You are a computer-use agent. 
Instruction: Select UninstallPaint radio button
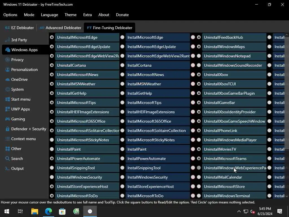point(52,149)
